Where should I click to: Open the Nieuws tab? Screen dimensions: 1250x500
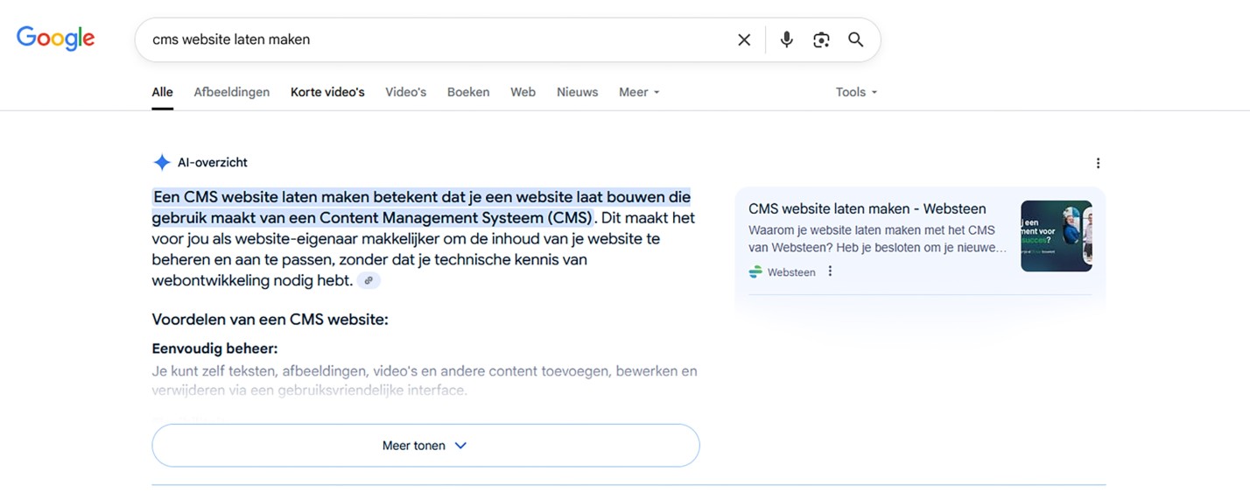click(x=578, y=92)
